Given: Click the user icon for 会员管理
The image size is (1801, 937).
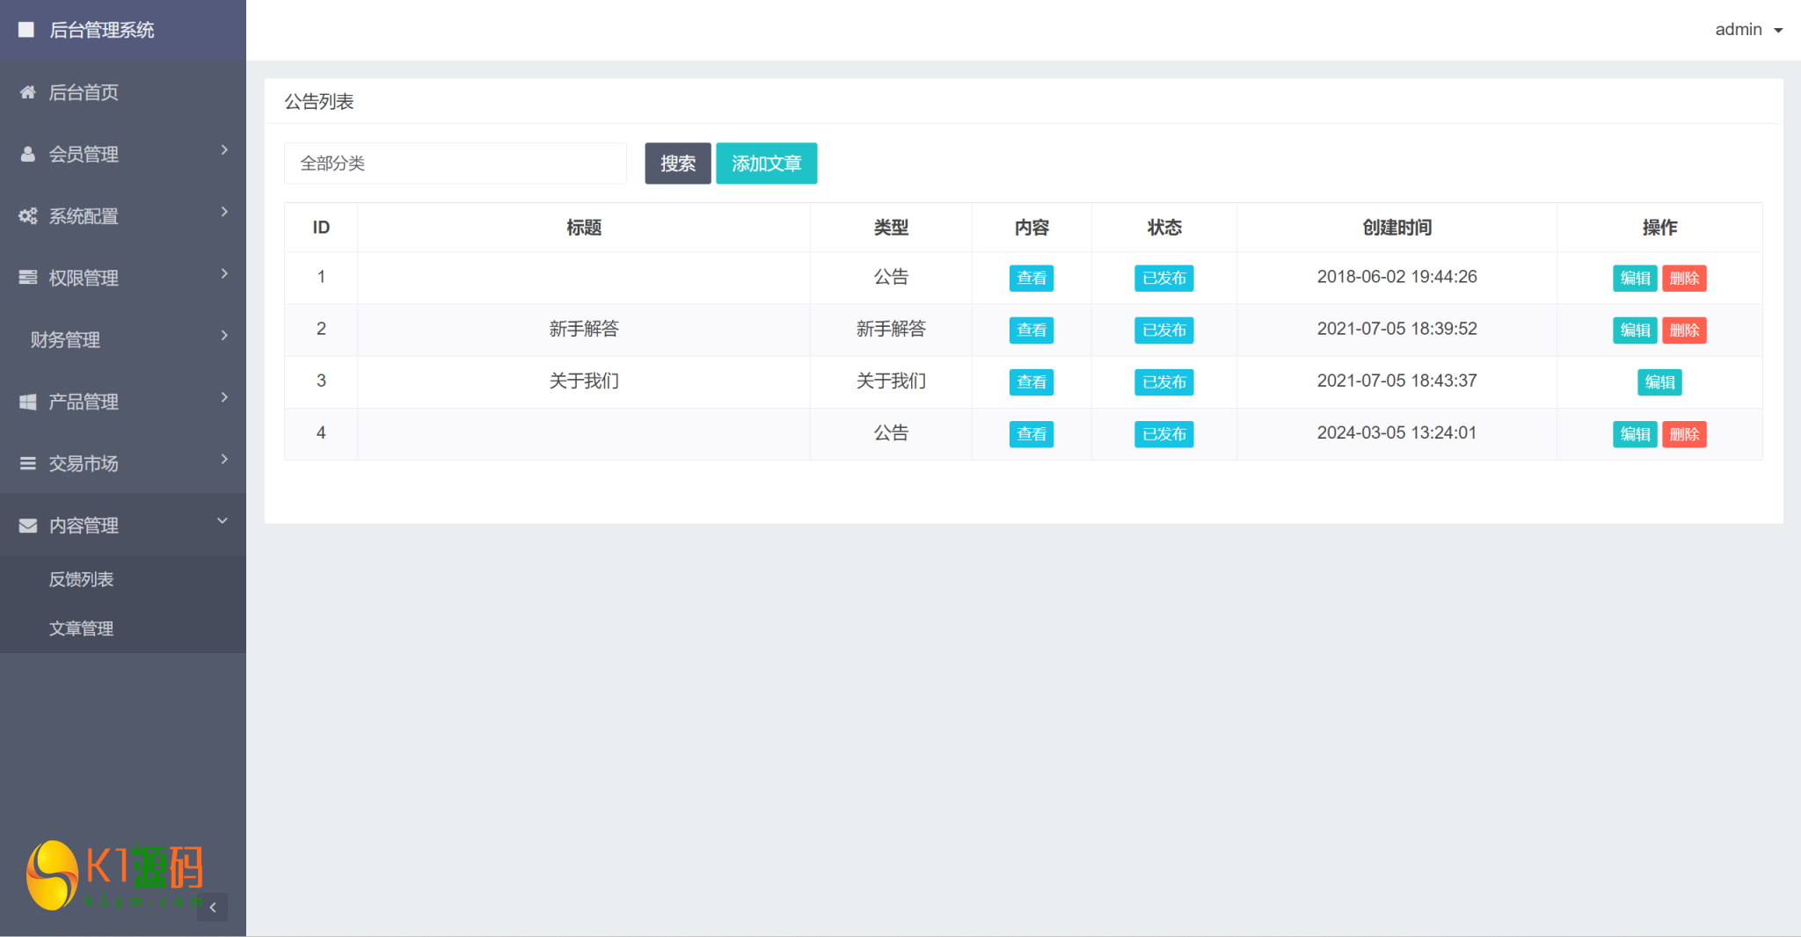Looking at the screenshot, I should point(28,155).
